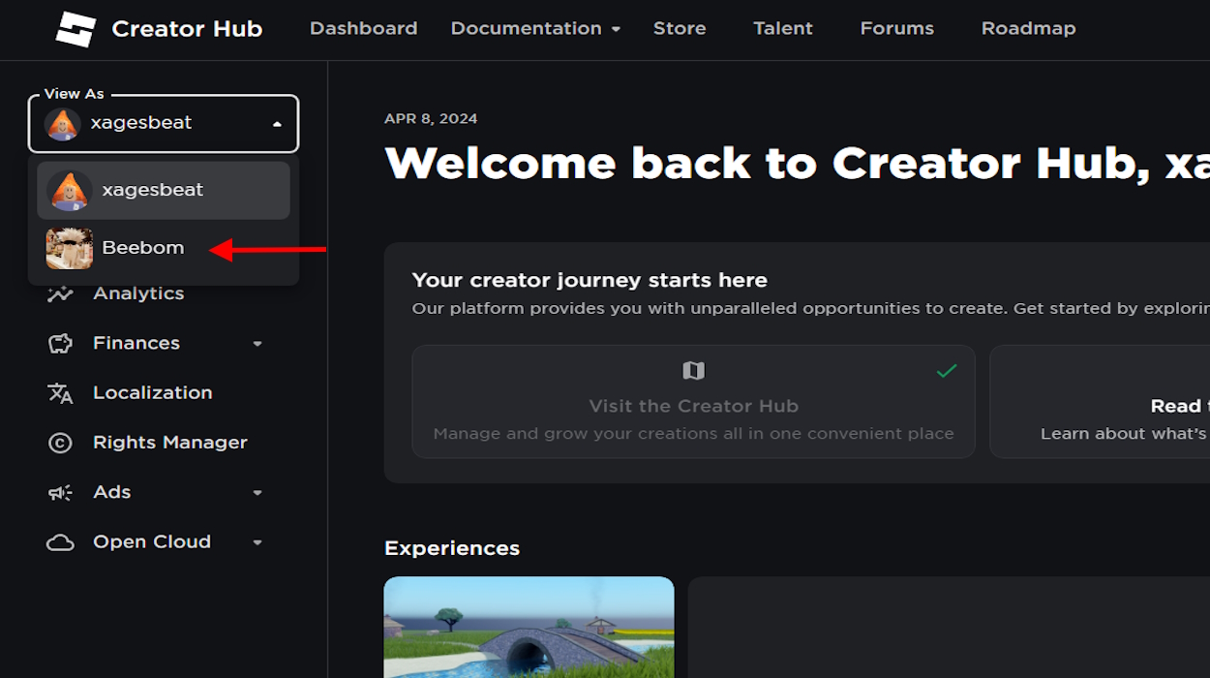
Task: Click the Analytics chart icon
Action: 60,293
